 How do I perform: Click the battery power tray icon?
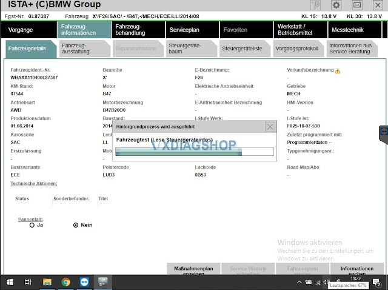coord(309,282)
